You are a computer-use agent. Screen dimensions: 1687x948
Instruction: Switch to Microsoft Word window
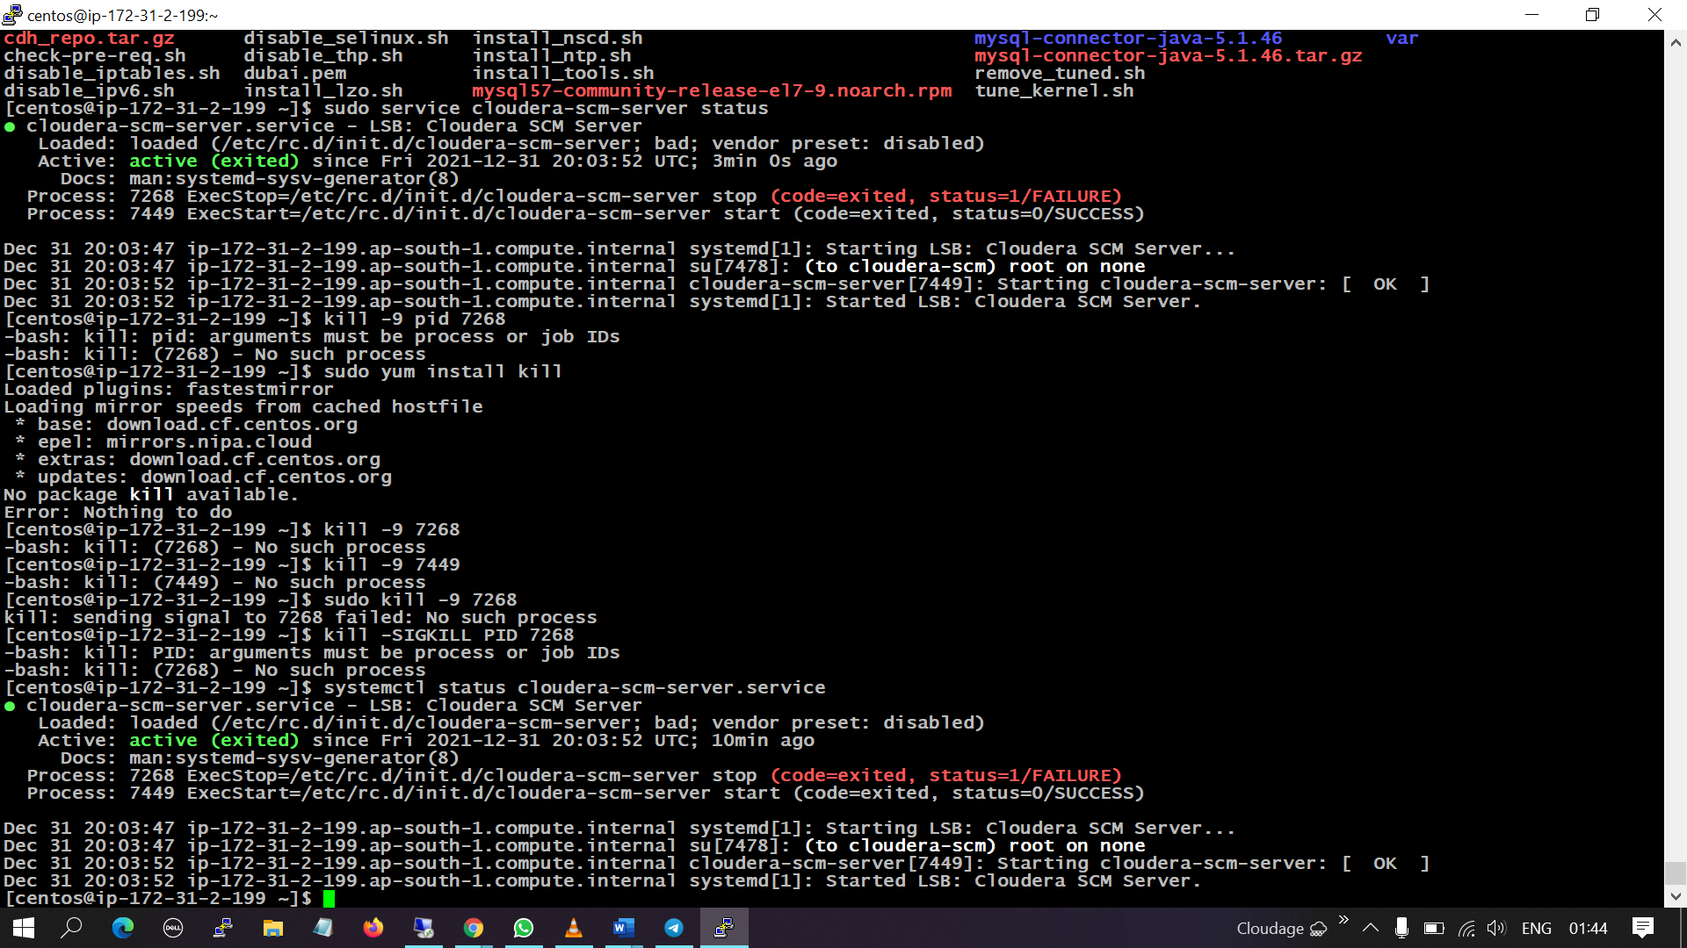(x=624, y=928)
